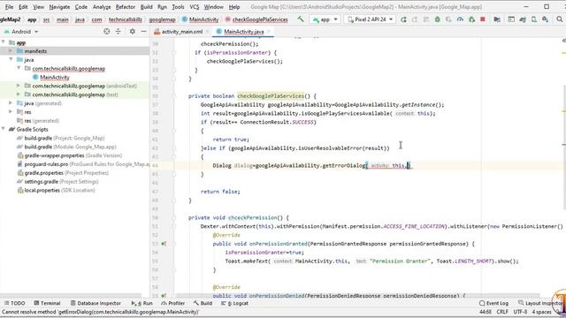Open the Terminal tool window
This screenshot has width=566, height=318.
coord(47,303)
